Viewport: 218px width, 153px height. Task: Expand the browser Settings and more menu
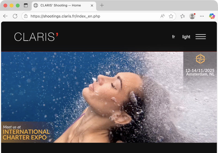(x=202, y=16)
